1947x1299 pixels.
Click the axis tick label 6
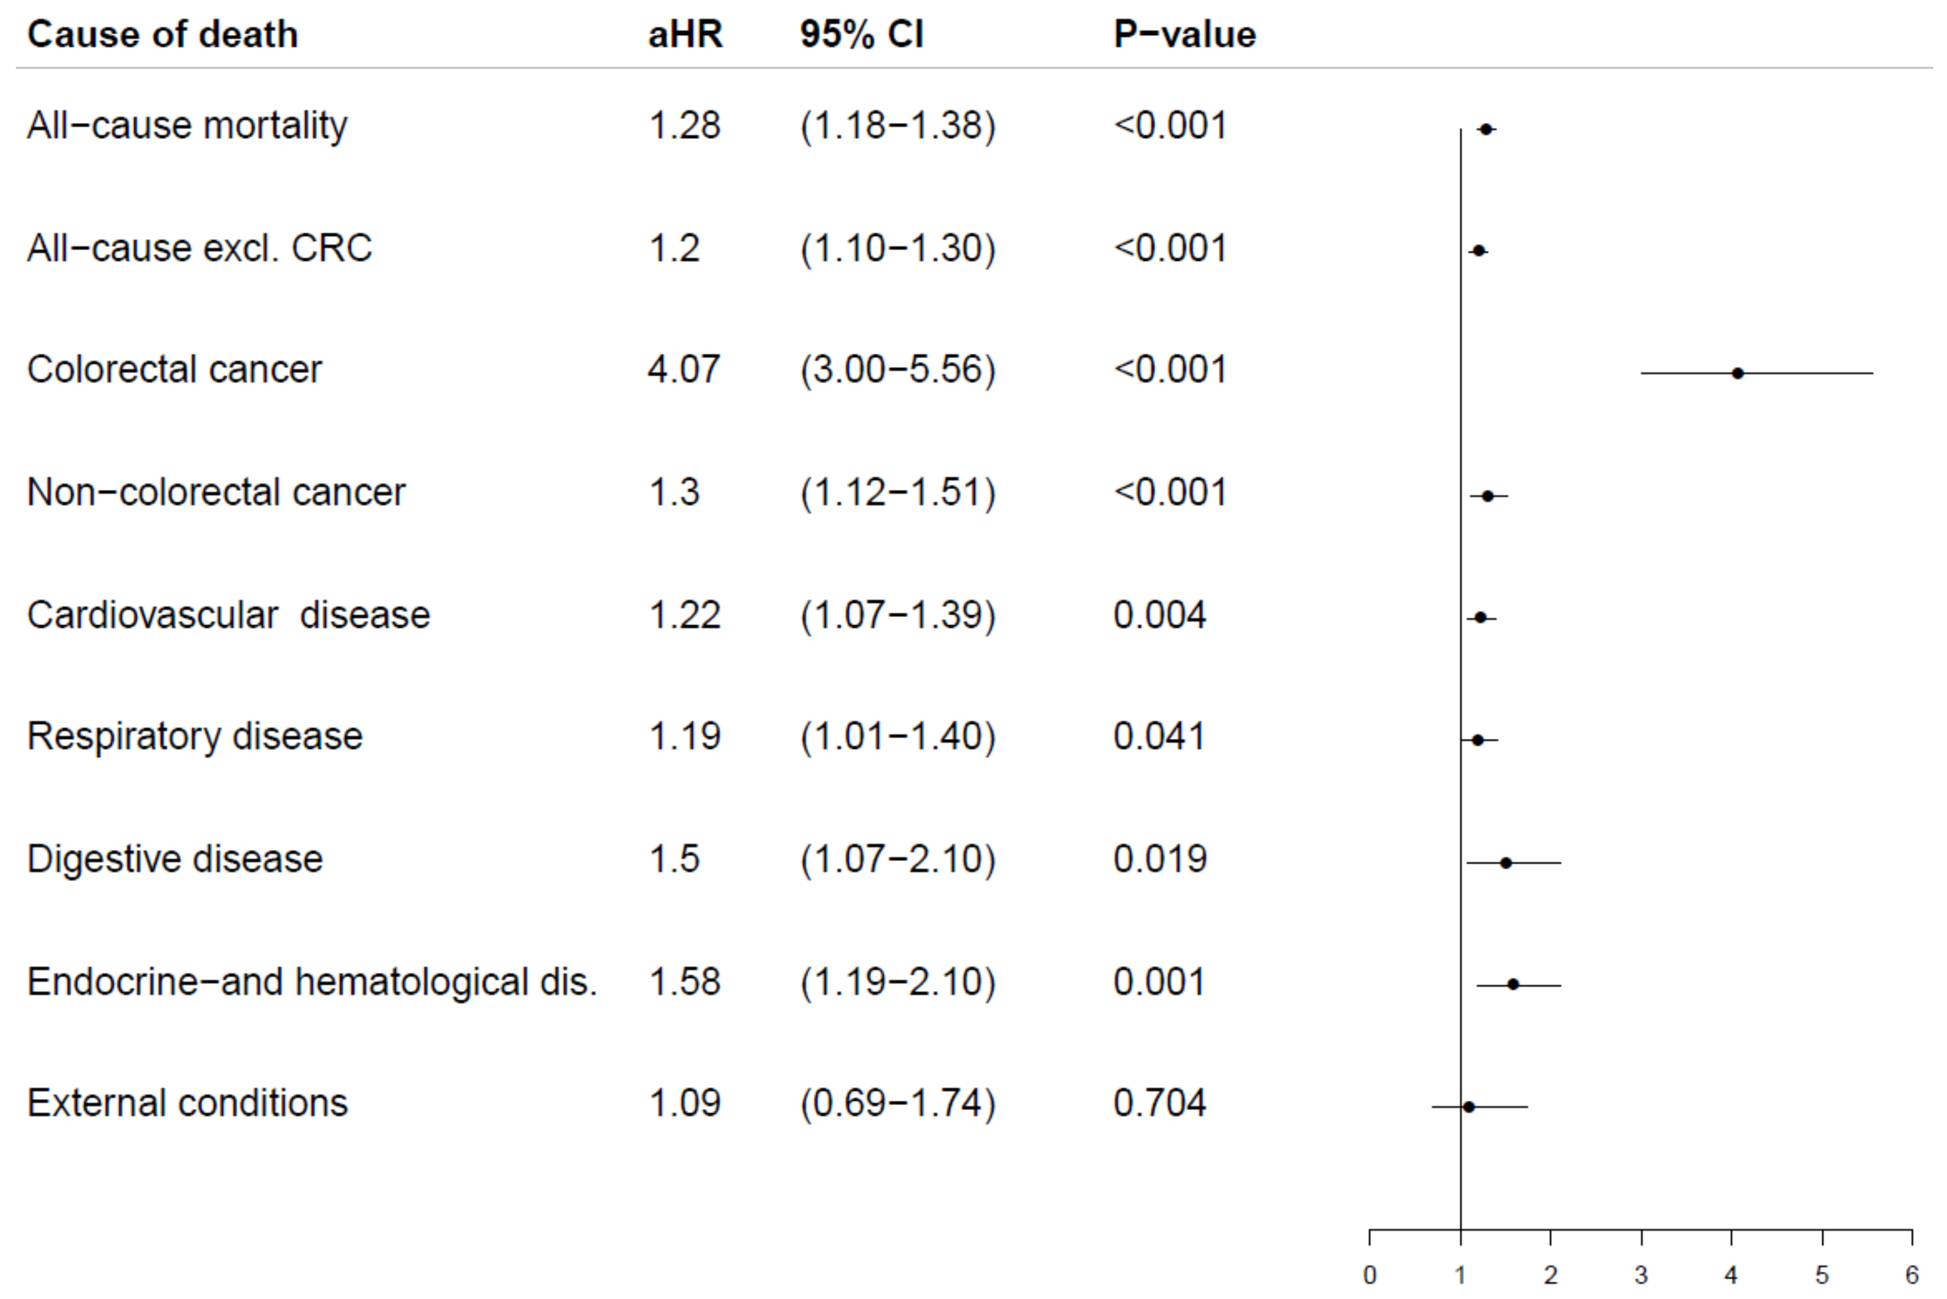point(1912,1275)
